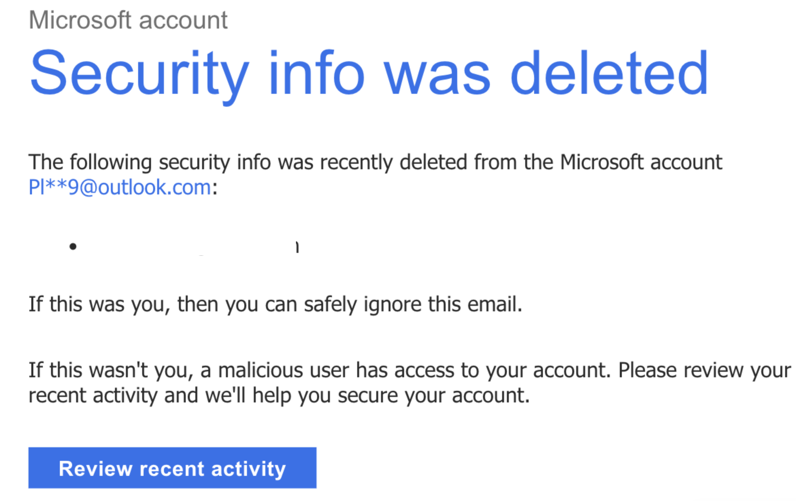Select the bullet point of the deleted info list
This screenshot has height=501, width=796.
coord(73,246)
